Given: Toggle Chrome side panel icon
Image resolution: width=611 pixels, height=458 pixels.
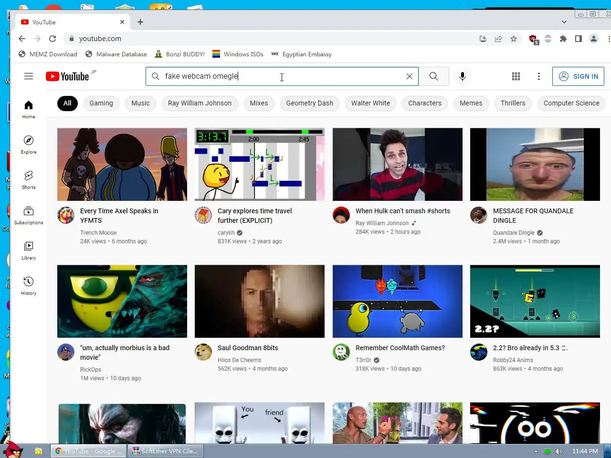Looking at the screenshot, I should pyautogui.click(x=579, y=39).
